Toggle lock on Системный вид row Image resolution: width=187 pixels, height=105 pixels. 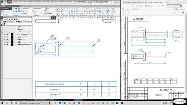coord(7,34)
